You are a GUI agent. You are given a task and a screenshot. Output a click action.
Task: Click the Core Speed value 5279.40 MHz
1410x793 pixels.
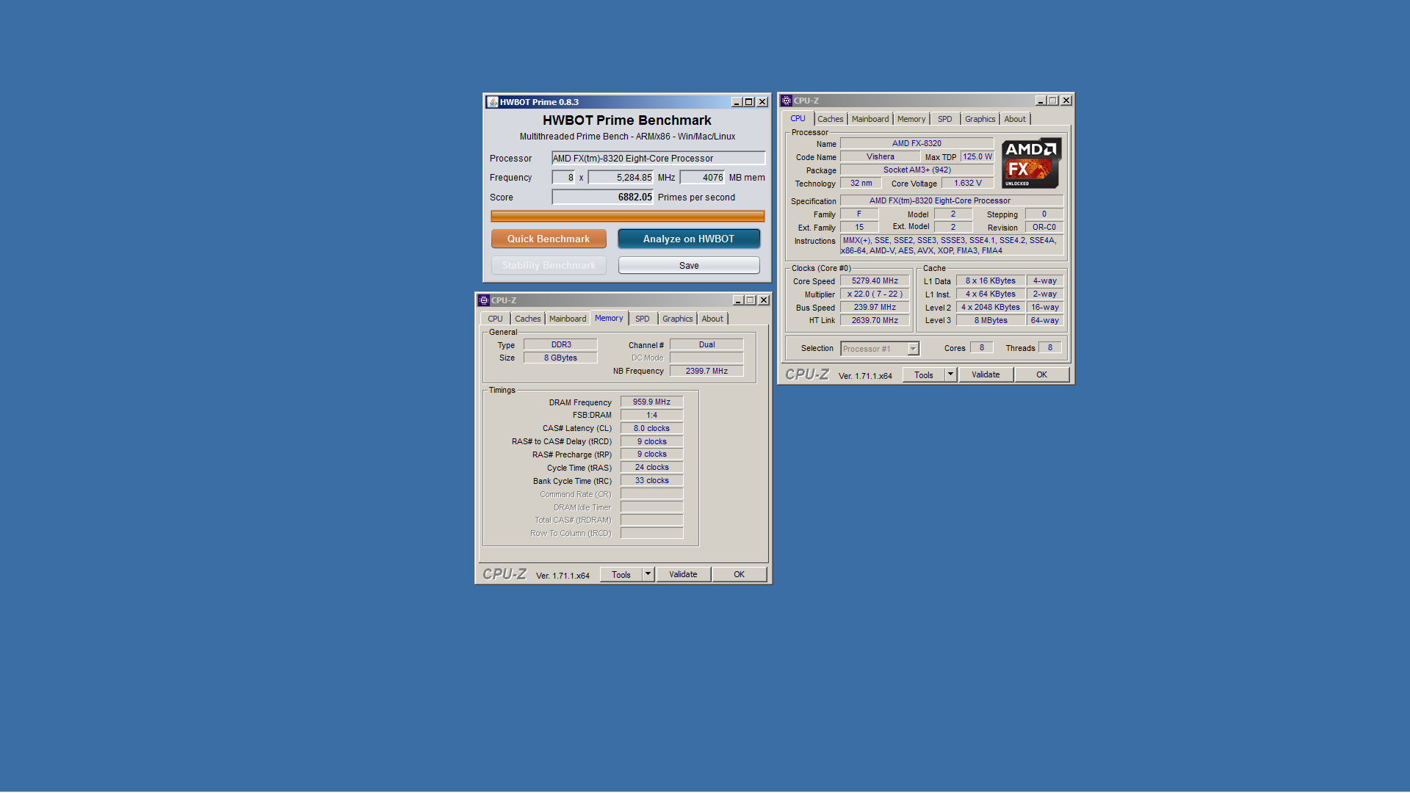(875, 281)
